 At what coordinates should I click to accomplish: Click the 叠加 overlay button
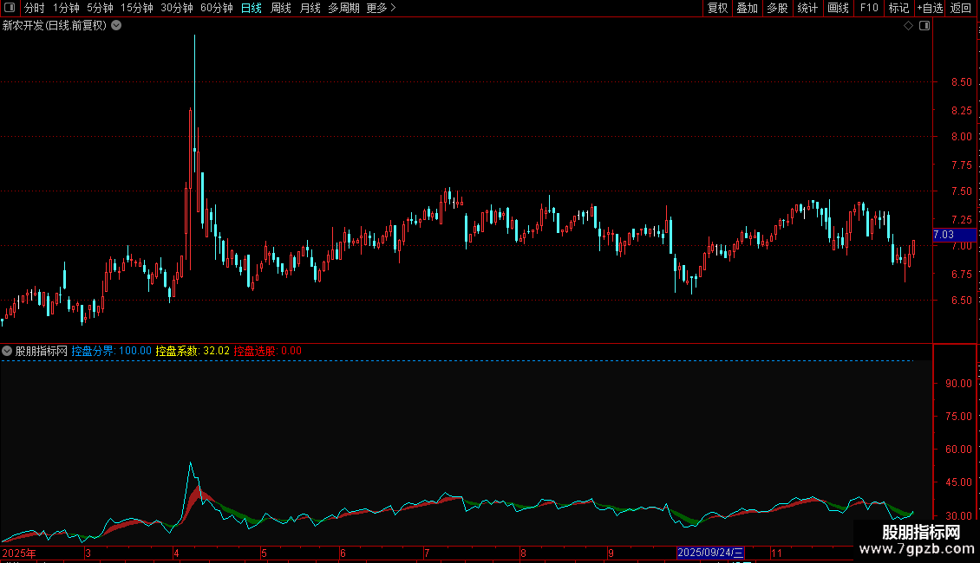click(747, 8)
